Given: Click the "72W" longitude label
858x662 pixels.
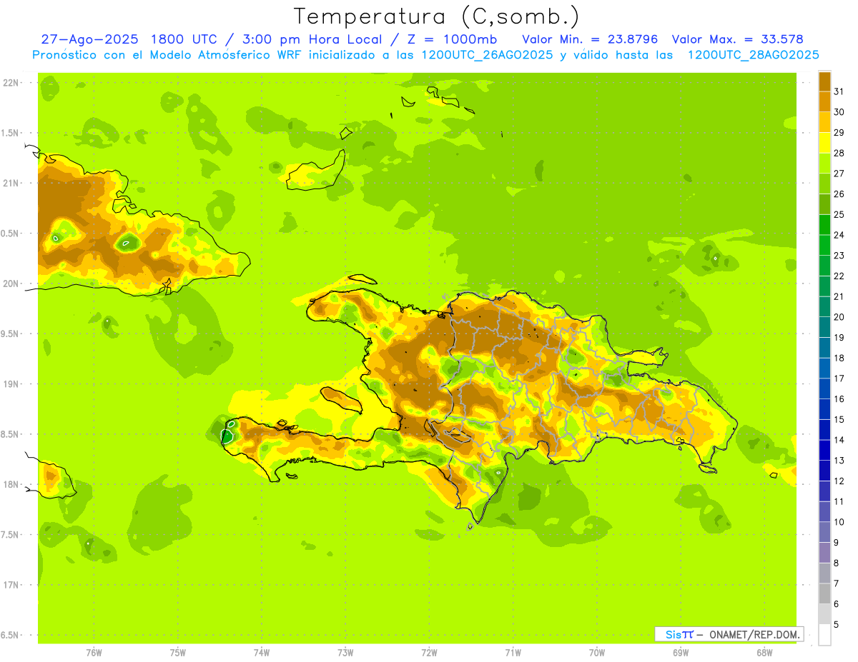Looking at the screenshot, I should [430, 653].
